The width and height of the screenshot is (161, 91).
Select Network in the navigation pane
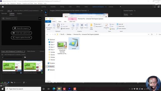[x=51, y=70]
